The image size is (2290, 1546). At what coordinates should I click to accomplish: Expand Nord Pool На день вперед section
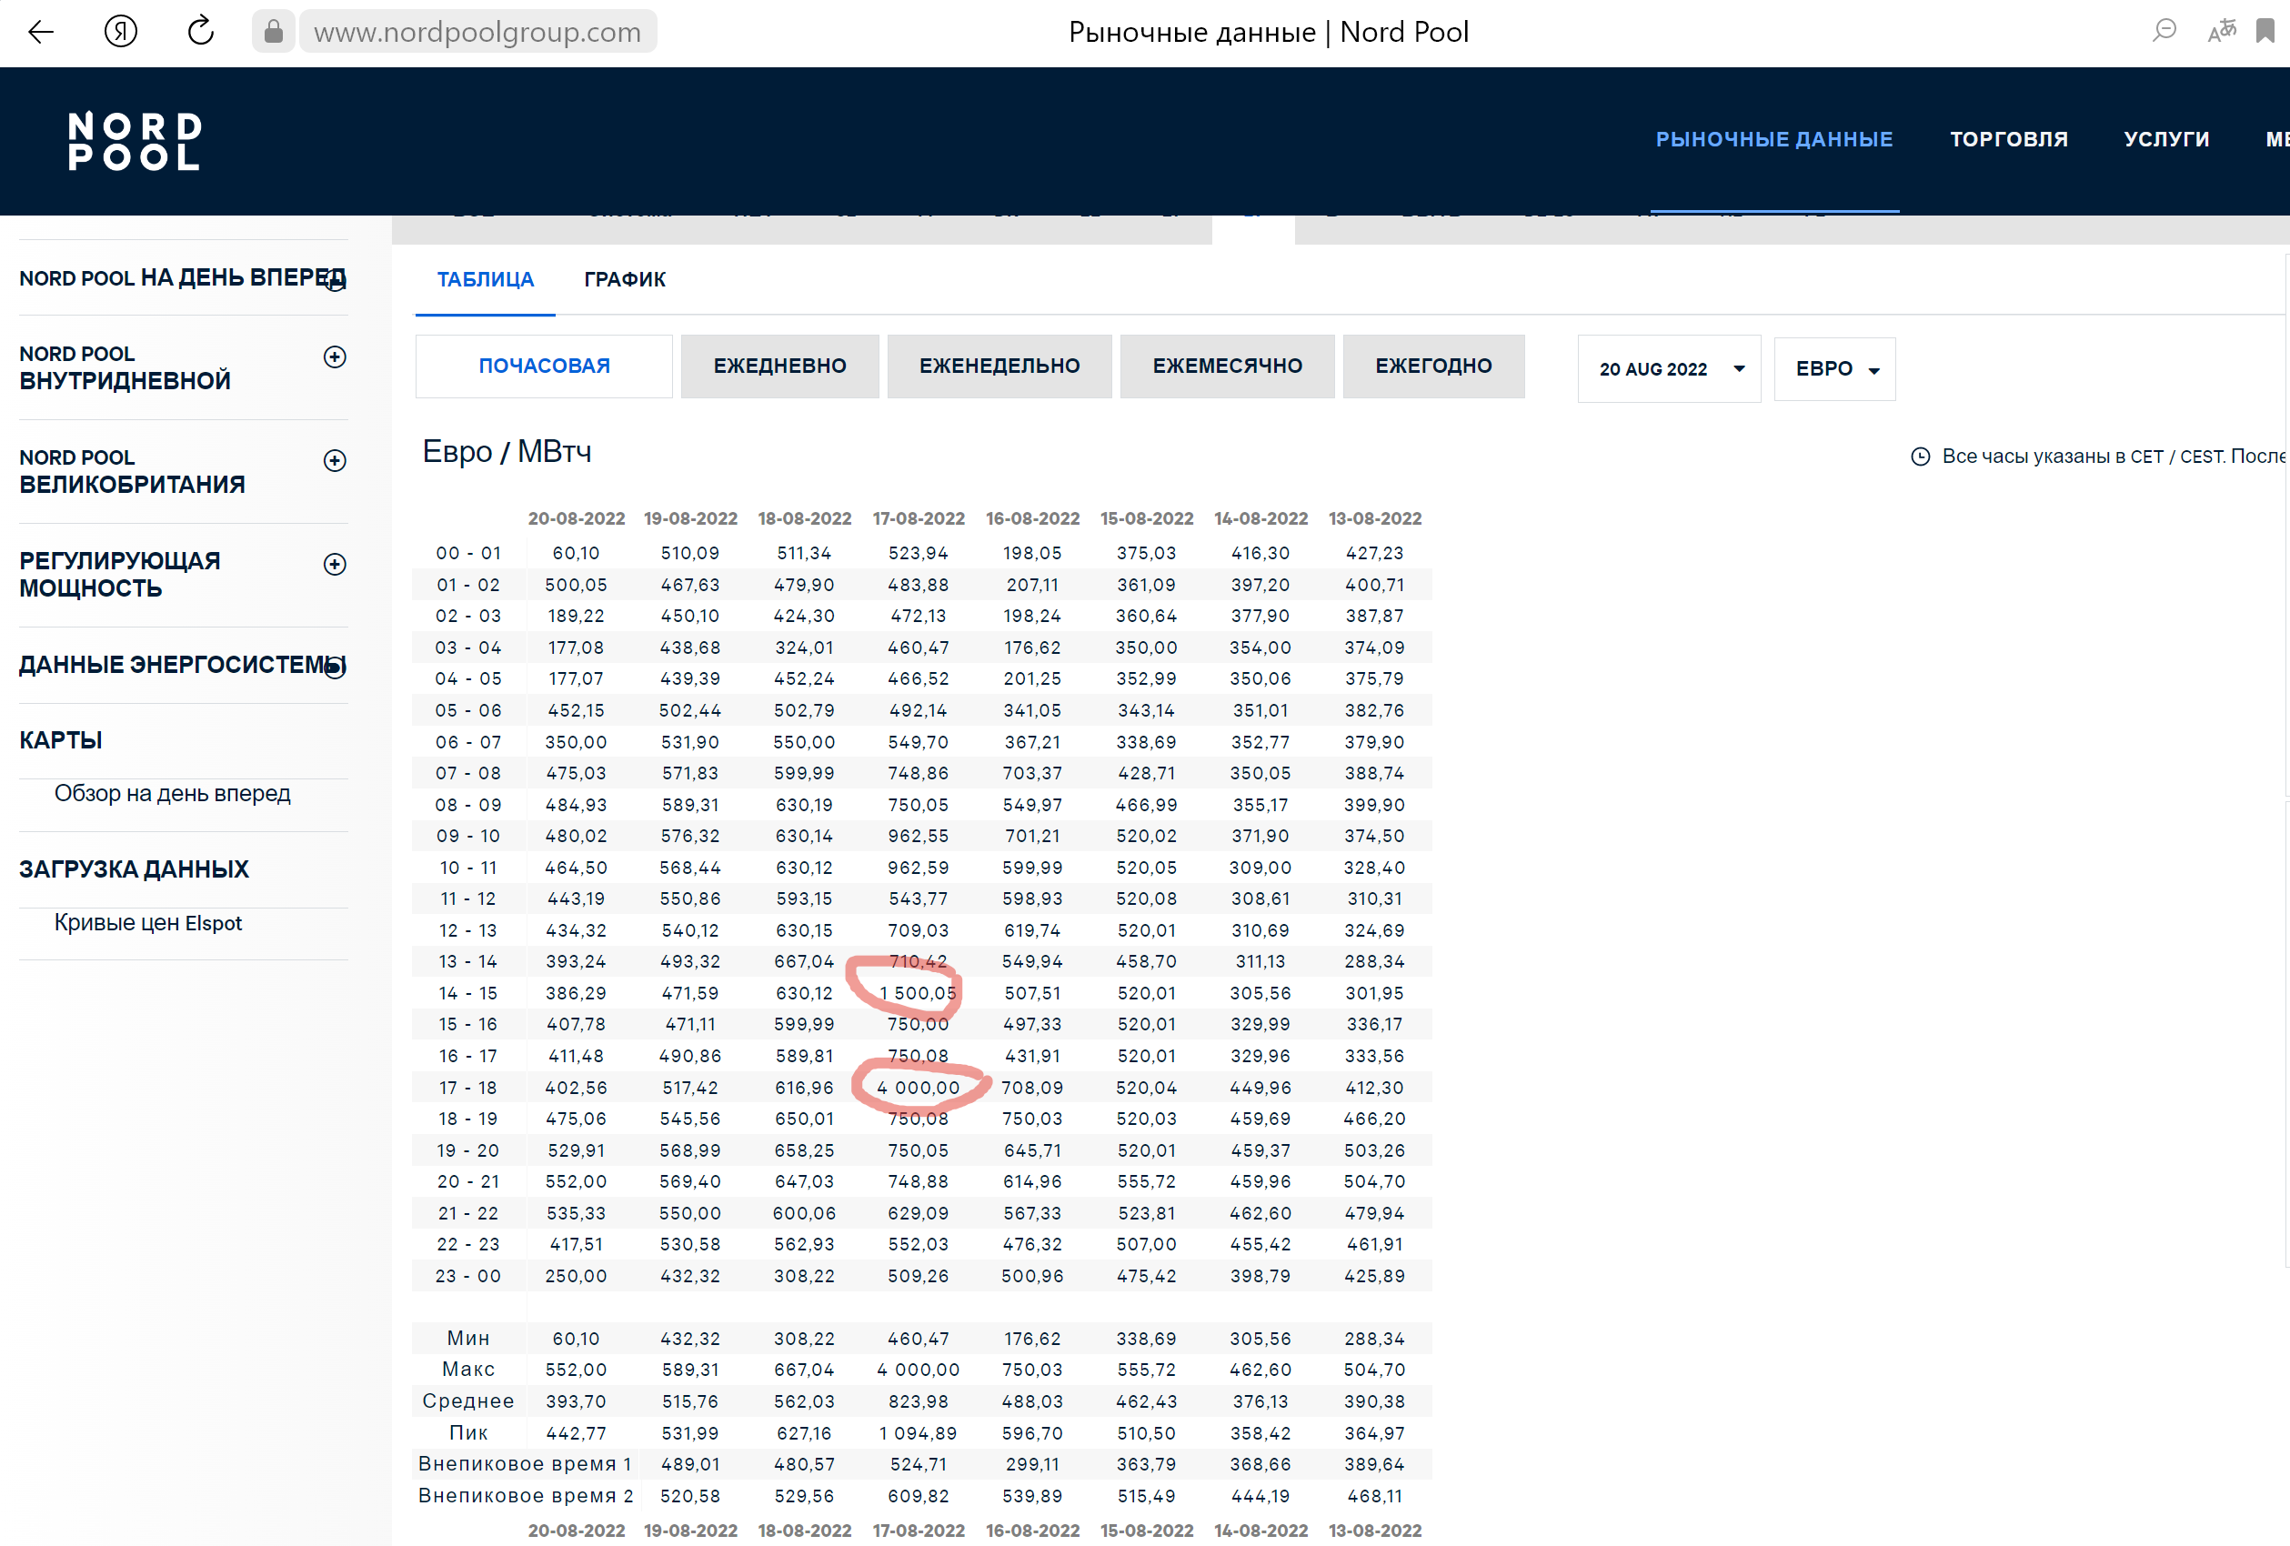click(335, 281)
